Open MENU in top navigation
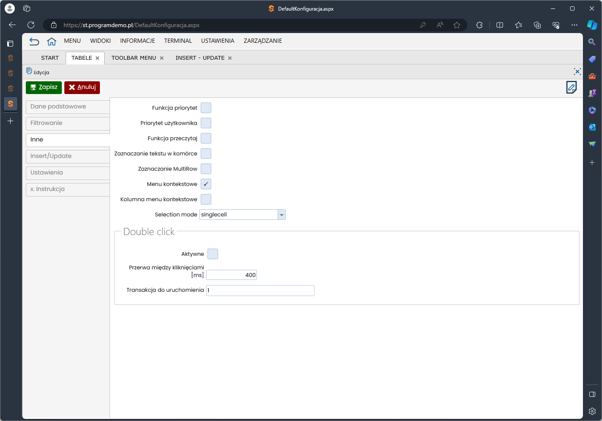The width and height of the screenshot is (602, 421). (x=72, y=41)
